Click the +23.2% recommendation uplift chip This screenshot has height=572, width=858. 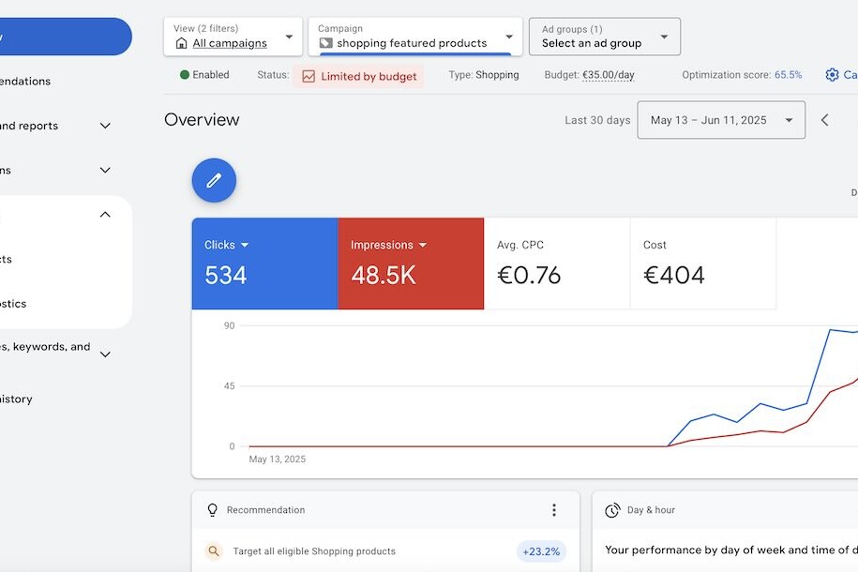click(541, 551)
